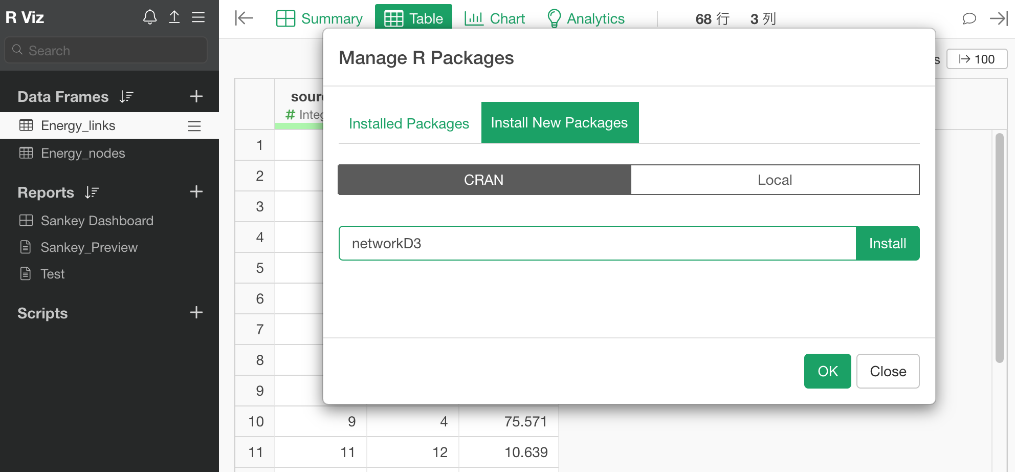
Task: Open the comments speech bubble icon
Action: pyautogui.click(x=969, y=19)
